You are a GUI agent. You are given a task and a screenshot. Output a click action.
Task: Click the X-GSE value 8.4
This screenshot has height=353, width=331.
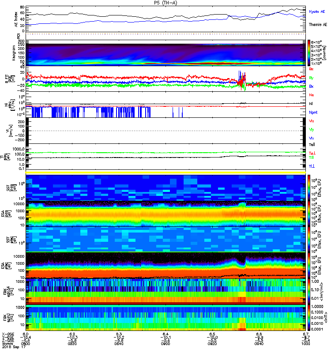pos(165,334)
